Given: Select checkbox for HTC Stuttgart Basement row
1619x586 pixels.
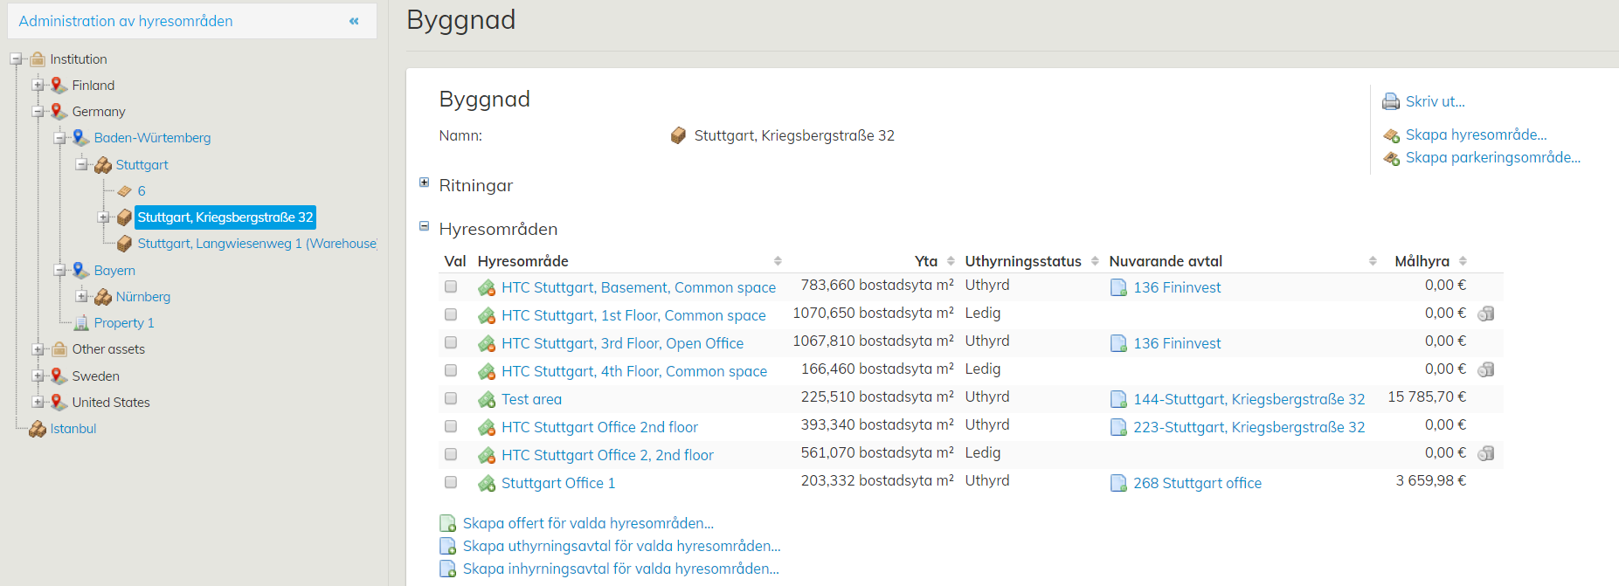Looking at the screenshot, I should point(451,286).
